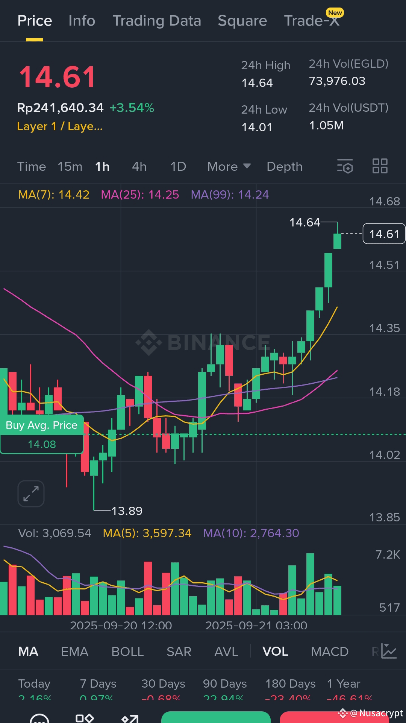Select the Time chart interval
This screenshot has width=406, height=723.
pos(32,166)
